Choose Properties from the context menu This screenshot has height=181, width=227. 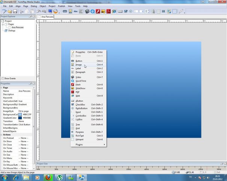pos(89,52)
